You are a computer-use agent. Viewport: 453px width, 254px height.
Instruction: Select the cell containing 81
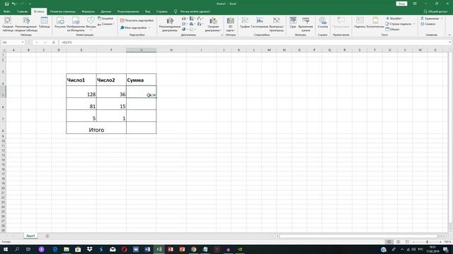click(x=81, y=104)
